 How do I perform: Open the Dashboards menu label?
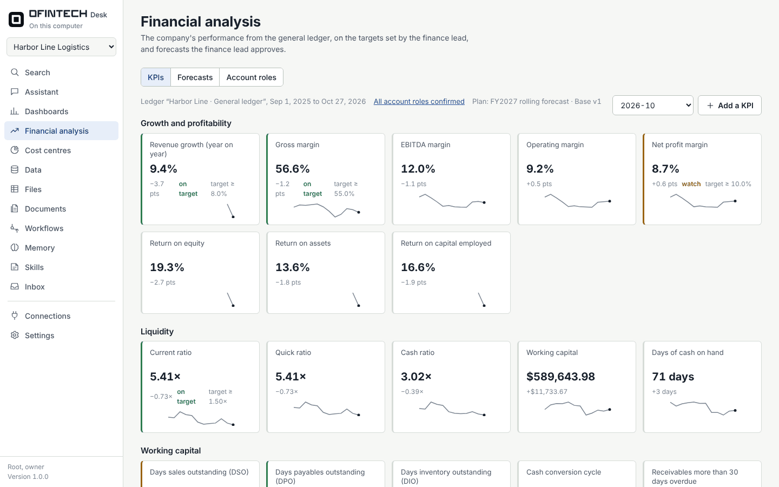[47, 111]
